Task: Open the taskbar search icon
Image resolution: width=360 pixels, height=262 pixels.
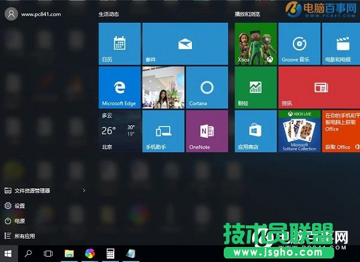Action: (x=28, y=254)
